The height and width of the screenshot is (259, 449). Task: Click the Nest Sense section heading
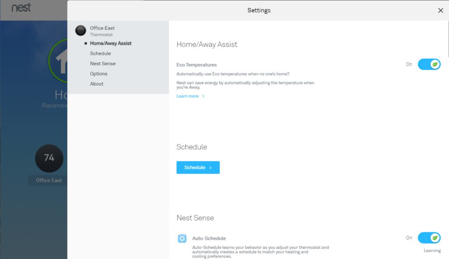coord(195,218)
